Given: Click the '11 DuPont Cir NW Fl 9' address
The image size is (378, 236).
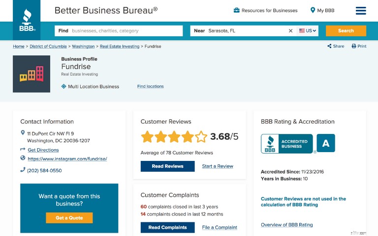Looking at the screenshot, I should 50,133.
